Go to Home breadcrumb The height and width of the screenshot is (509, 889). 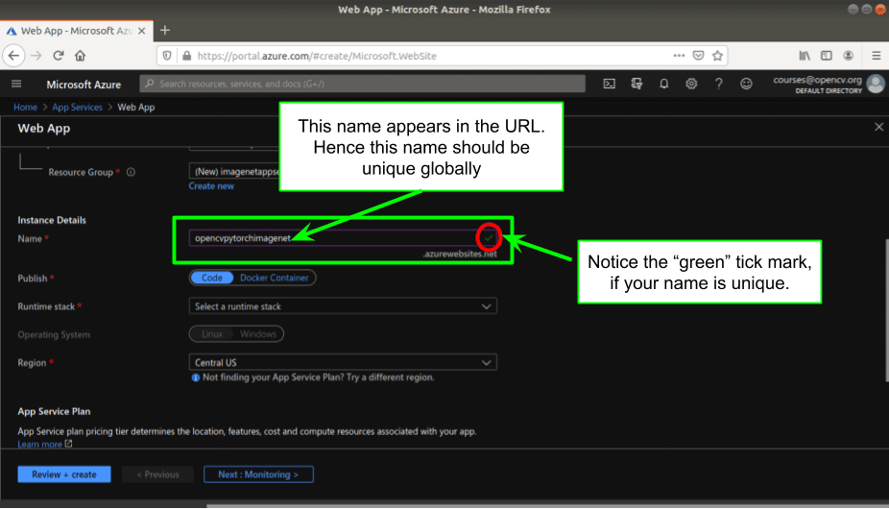[x=26, y=108]
